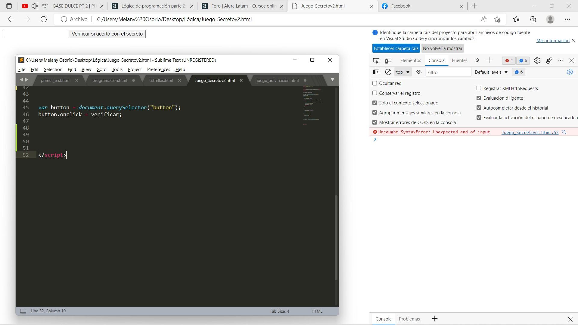The image size is (578, 325).
Task: Open the top context dropdown
Action: 403,72
